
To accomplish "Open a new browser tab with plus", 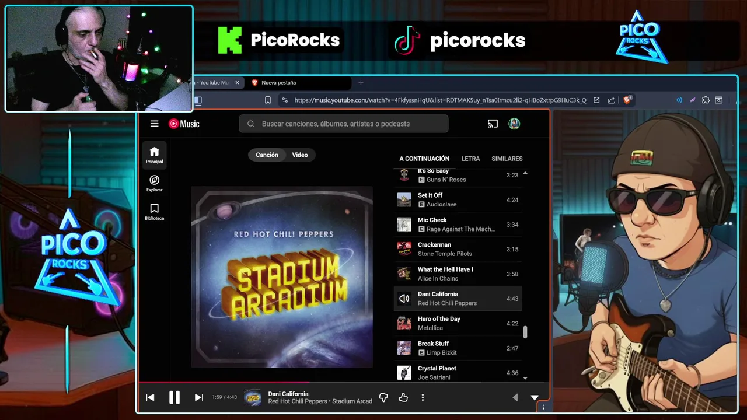I will pyautogui.click(x=361, y=83).
